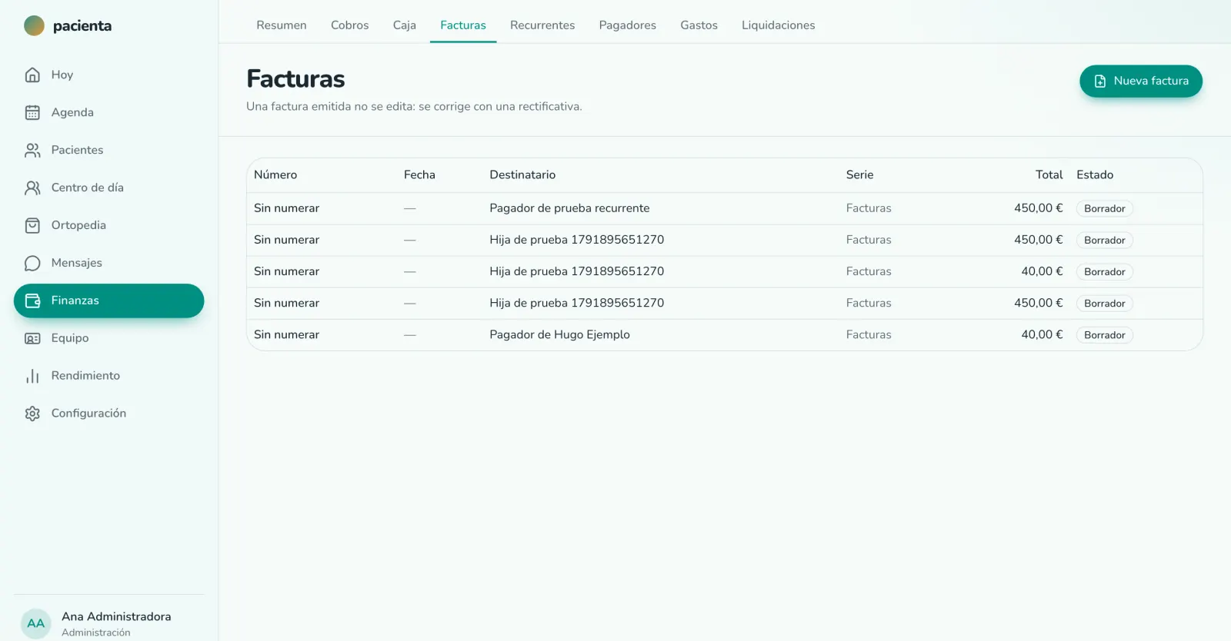1231x641 pixels.
Task: Click the pacienta brand name
Action: coord(82,26)
